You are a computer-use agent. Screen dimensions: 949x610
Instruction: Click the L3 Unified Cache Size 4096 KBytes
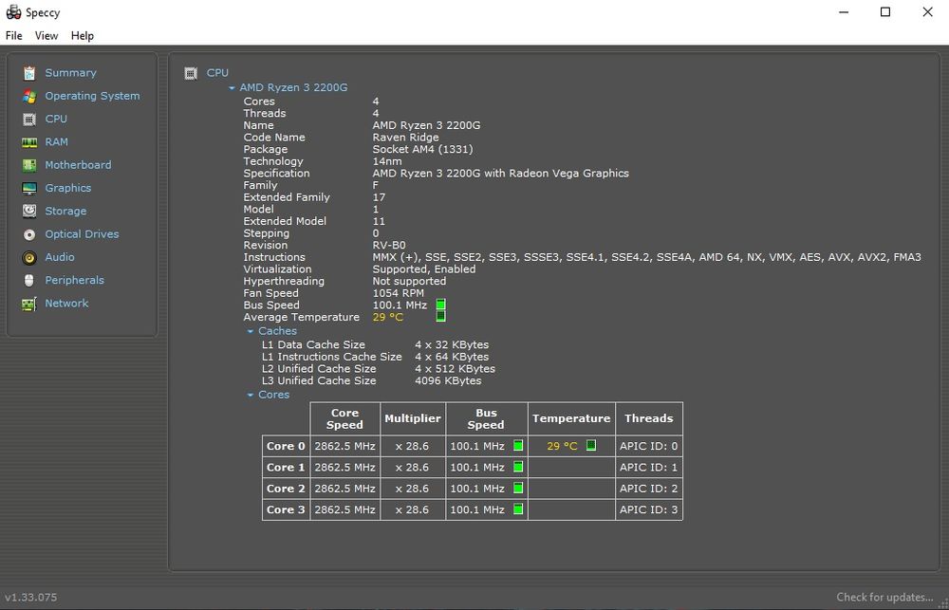click(x=448, y=380)
